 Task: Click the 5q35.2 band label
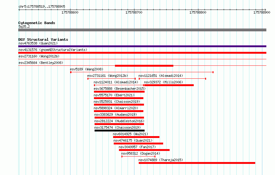[24, 27]
